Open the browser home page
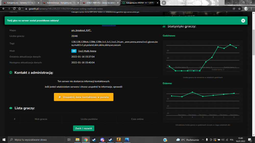 (x=20, y=9)
